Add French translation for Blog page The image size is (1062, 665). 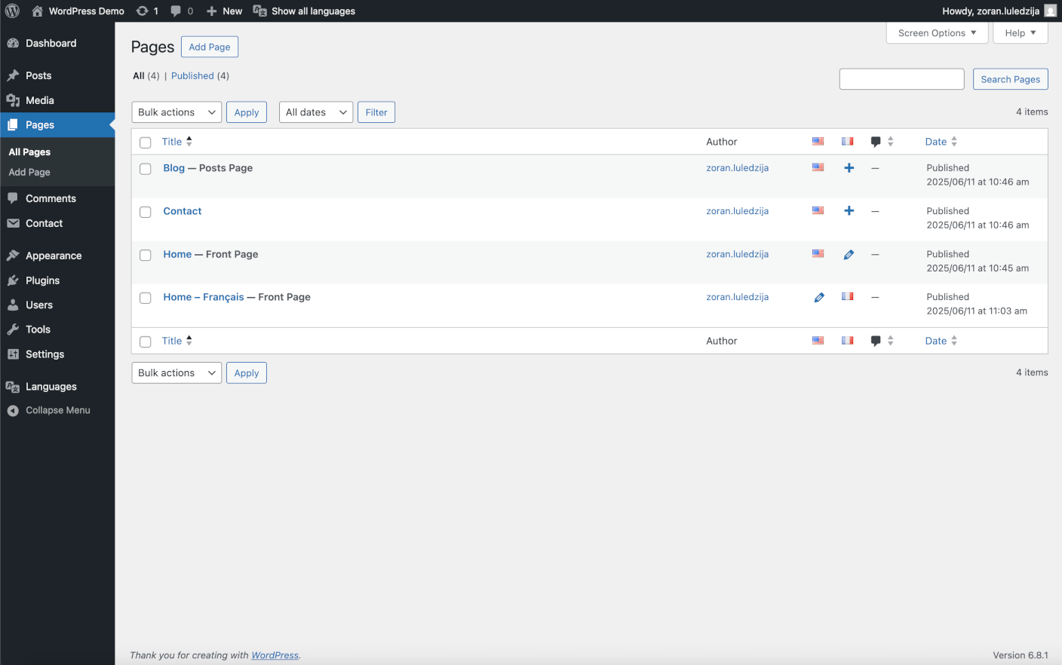(849, 168)
